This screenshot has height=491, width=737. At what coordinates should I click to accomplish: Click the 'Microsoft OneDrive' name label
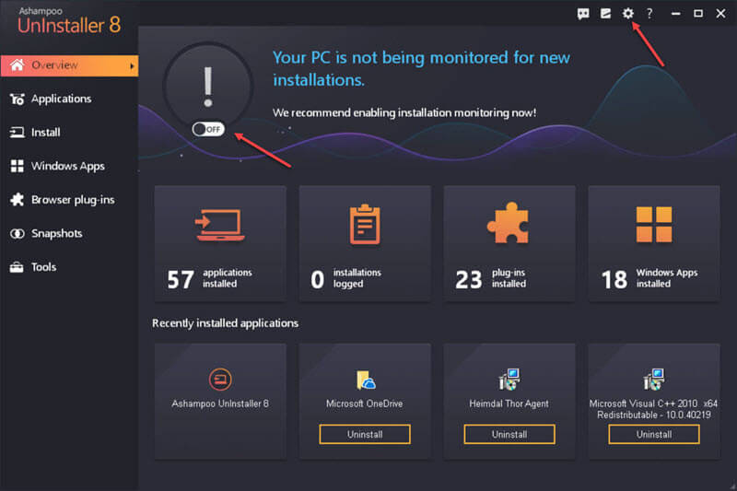point(364,403)
